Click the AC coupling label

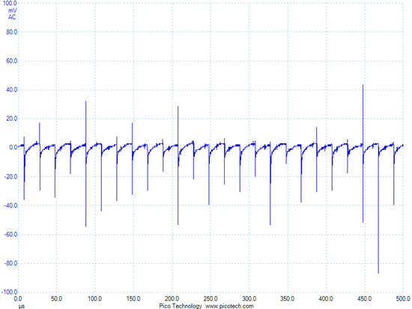12,17
